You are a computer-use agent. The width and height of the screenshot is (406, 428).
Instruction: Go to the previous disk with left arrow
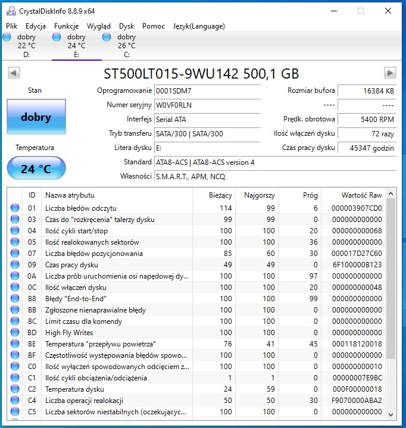(x=14, y=73)
